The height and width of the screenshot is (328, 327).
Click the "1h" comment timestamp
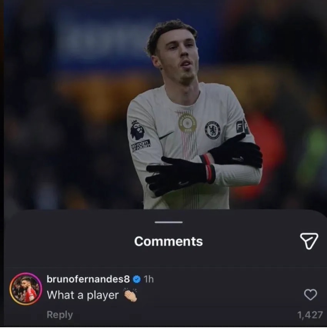coord(148,279)
